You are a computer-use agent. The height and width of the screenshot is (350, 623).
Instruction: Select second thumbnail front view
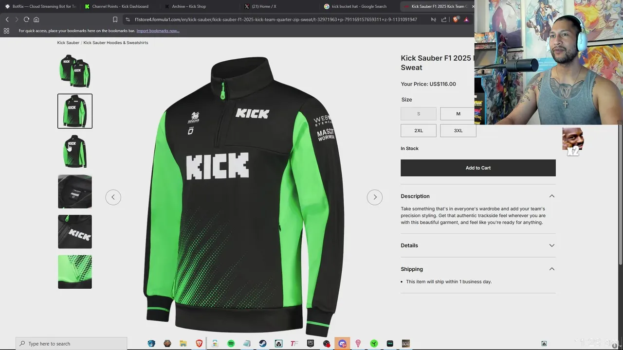click(x=75, y=111)
